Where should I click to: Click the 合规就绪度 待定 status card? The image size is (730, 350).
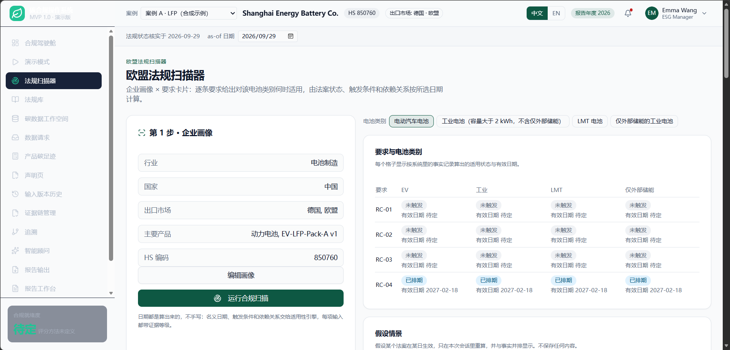click(57, 324)
